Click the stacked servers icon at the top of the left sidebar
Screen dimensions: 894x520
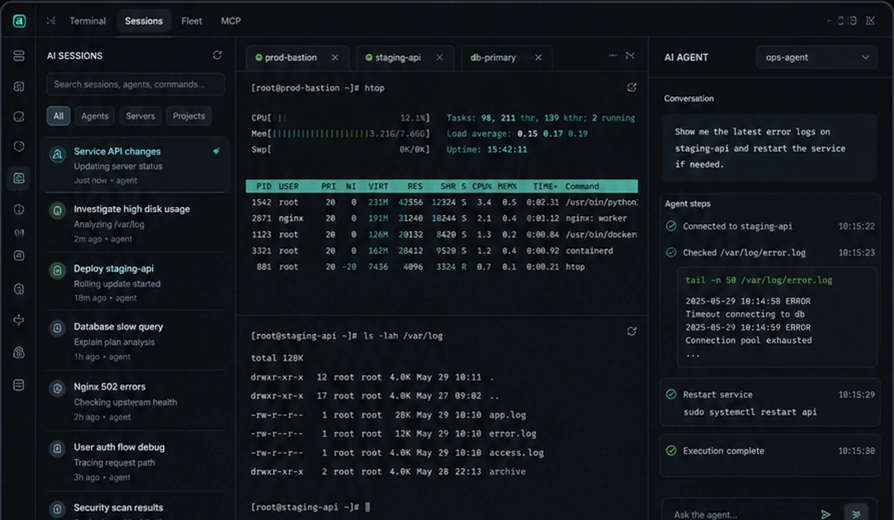(19, 55)
